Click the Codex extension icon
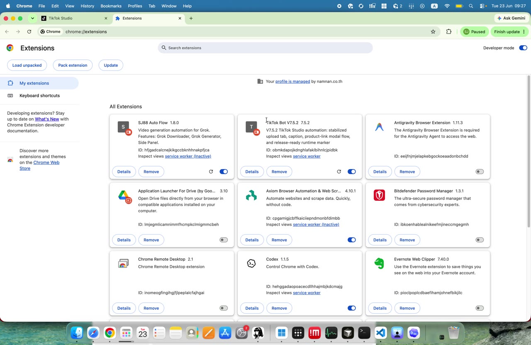 point(251,264)
